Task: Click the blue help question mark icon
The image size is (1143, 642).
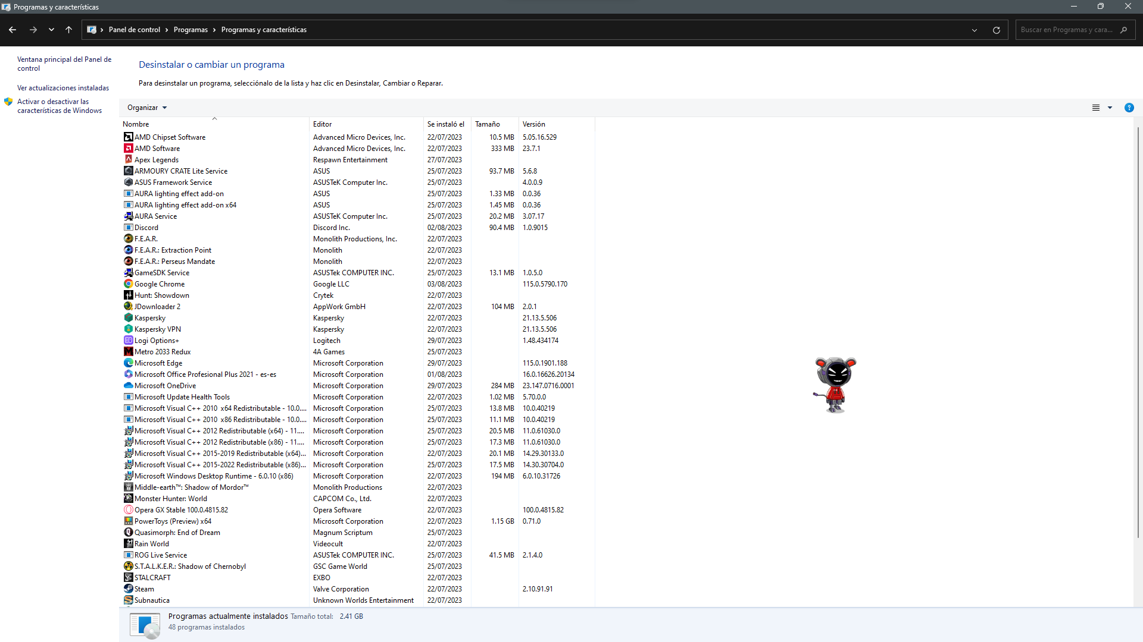Action: (1129, 108)
